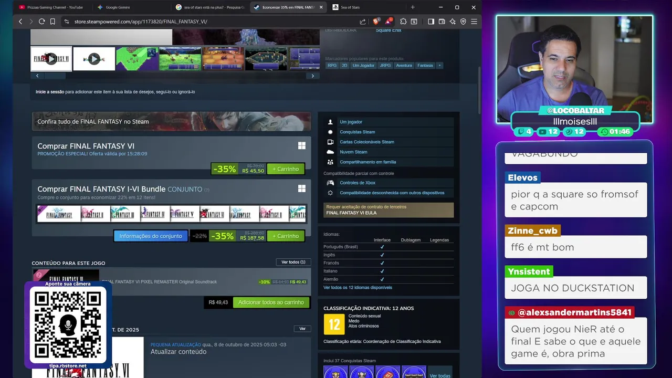Viewport: 672px width, 378px height.
Task: Bookmark this page via bookmark icon
Action: (52, 22)
